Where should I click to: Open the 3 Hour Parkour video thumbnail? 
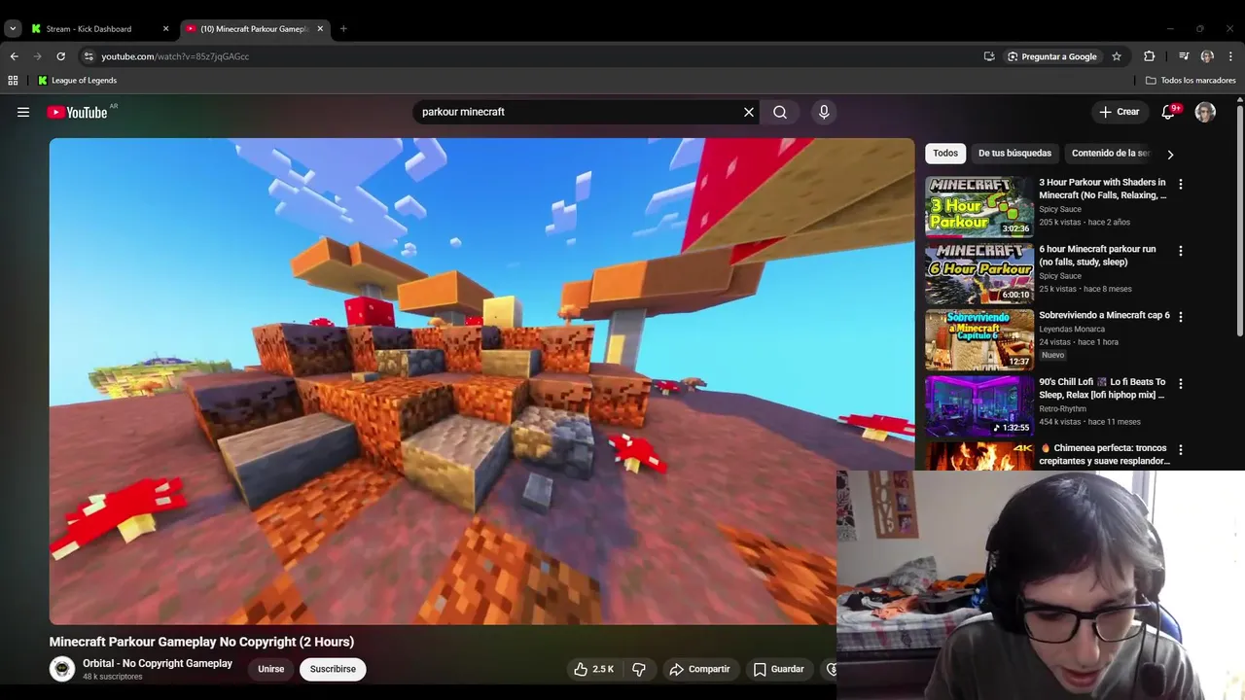pyautogui.click(x=979, y=207)
